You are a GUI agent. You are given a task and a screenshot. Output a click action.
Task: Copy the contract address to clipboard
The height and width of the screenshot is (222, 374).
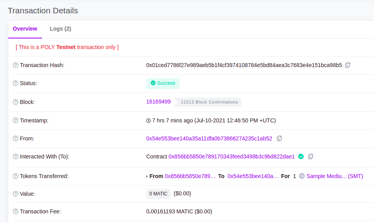point(311,156)
